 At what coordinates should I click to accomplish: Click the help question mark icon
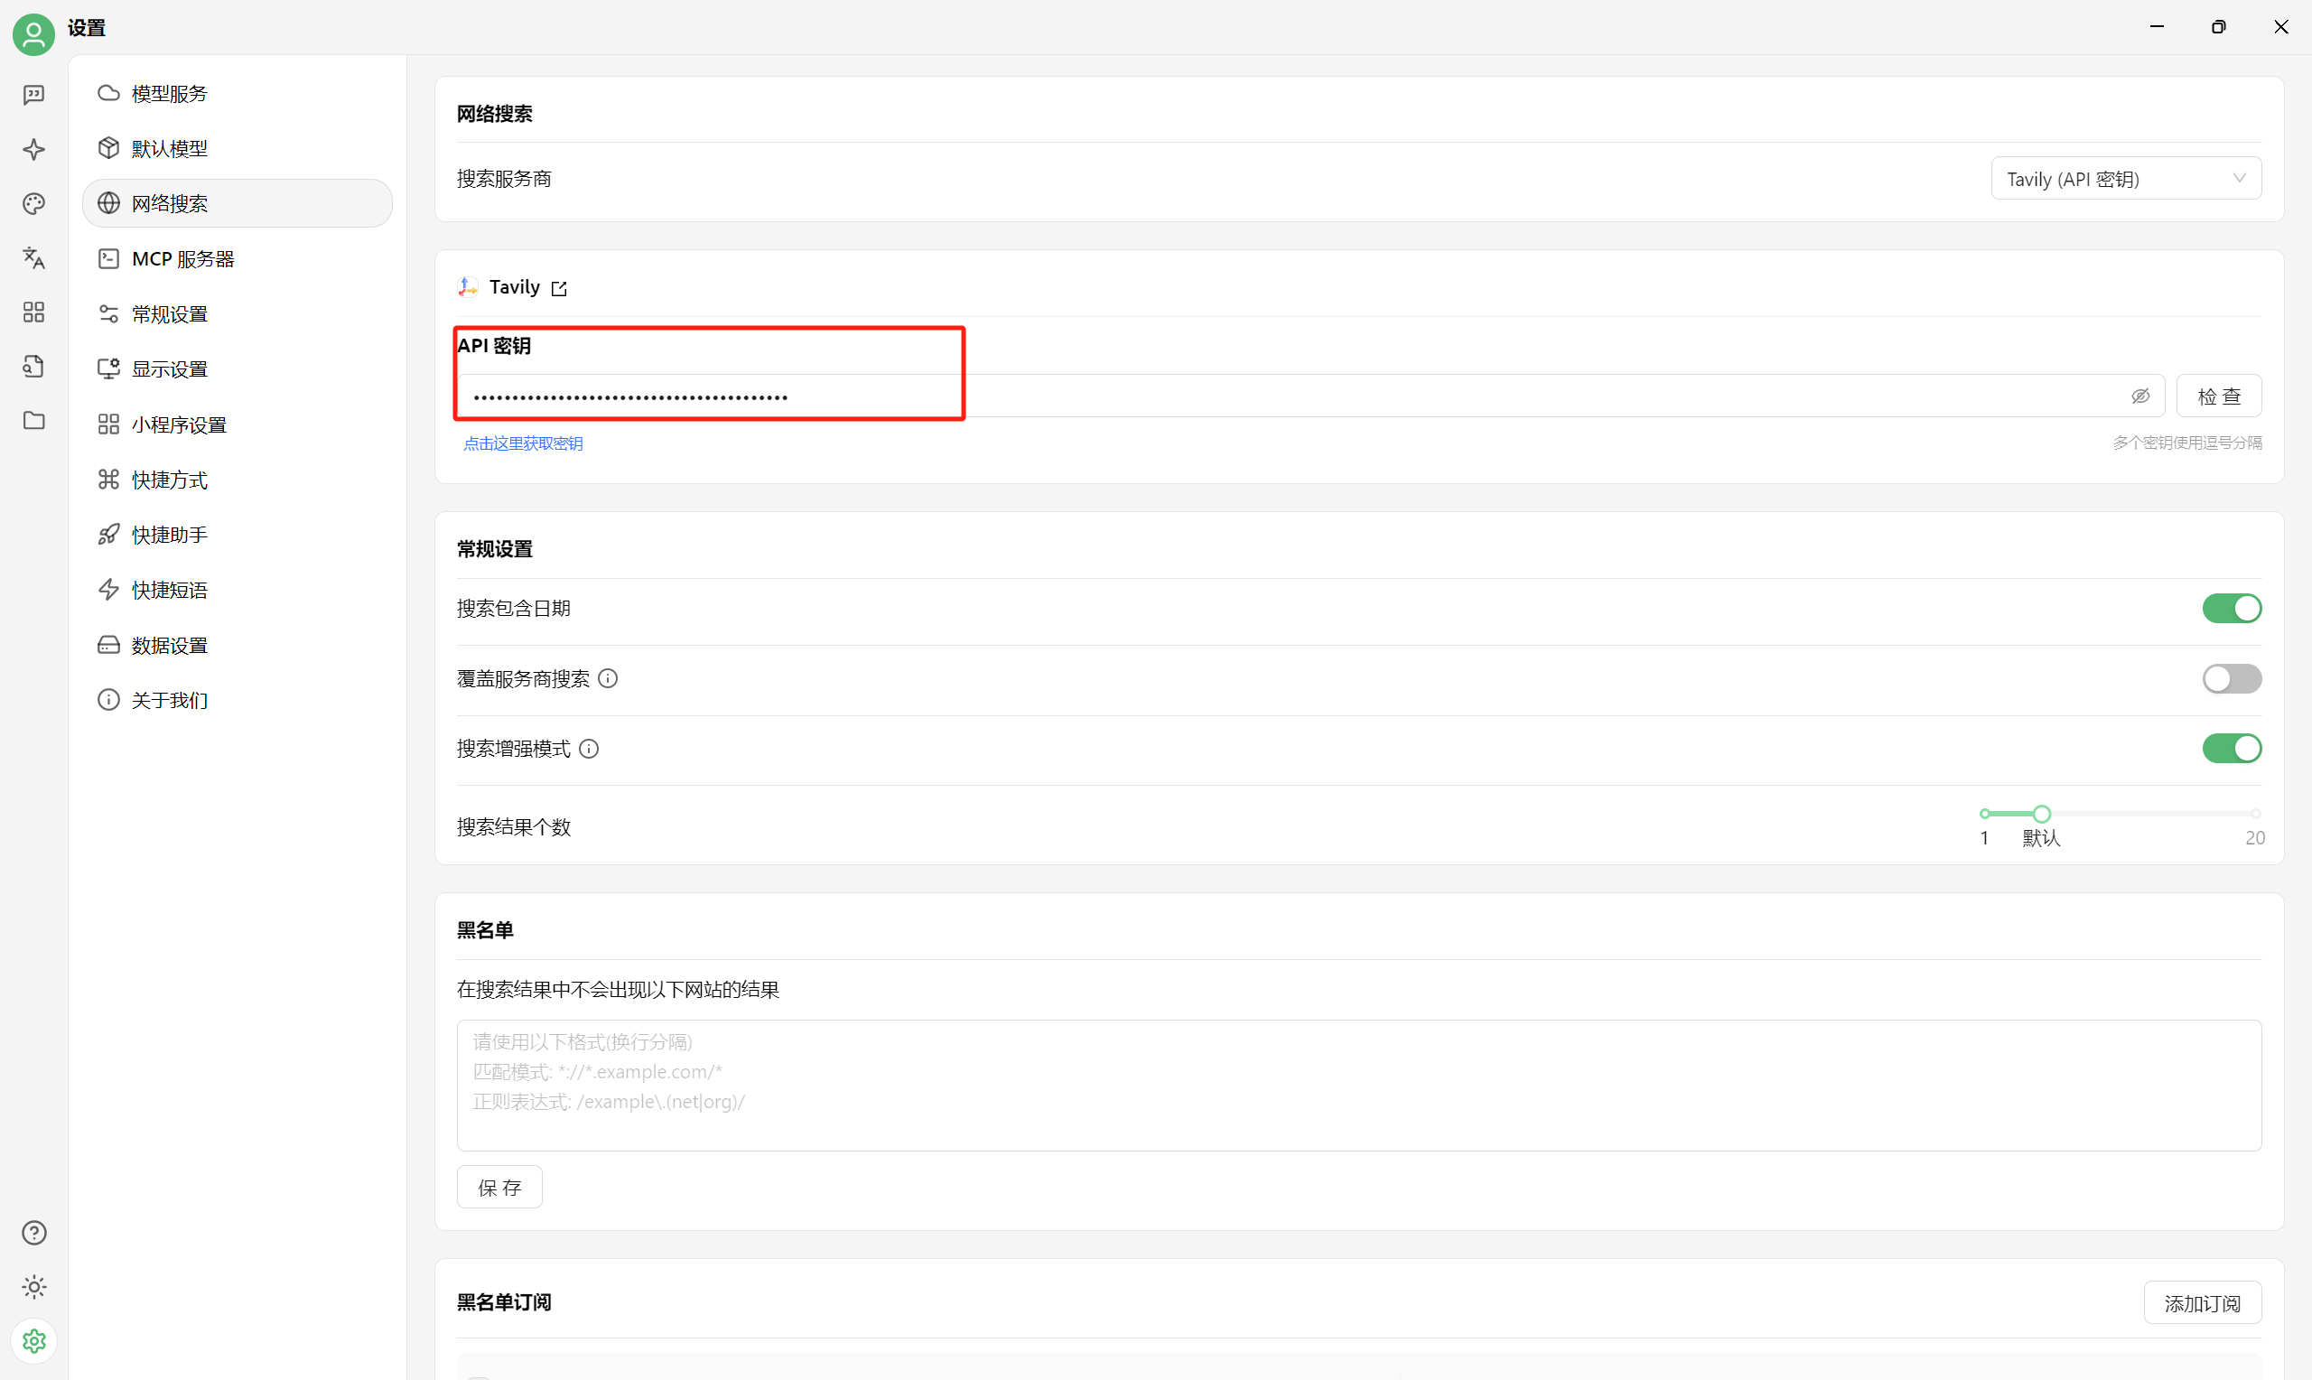pyautogui.click(x=34, y=1232)
